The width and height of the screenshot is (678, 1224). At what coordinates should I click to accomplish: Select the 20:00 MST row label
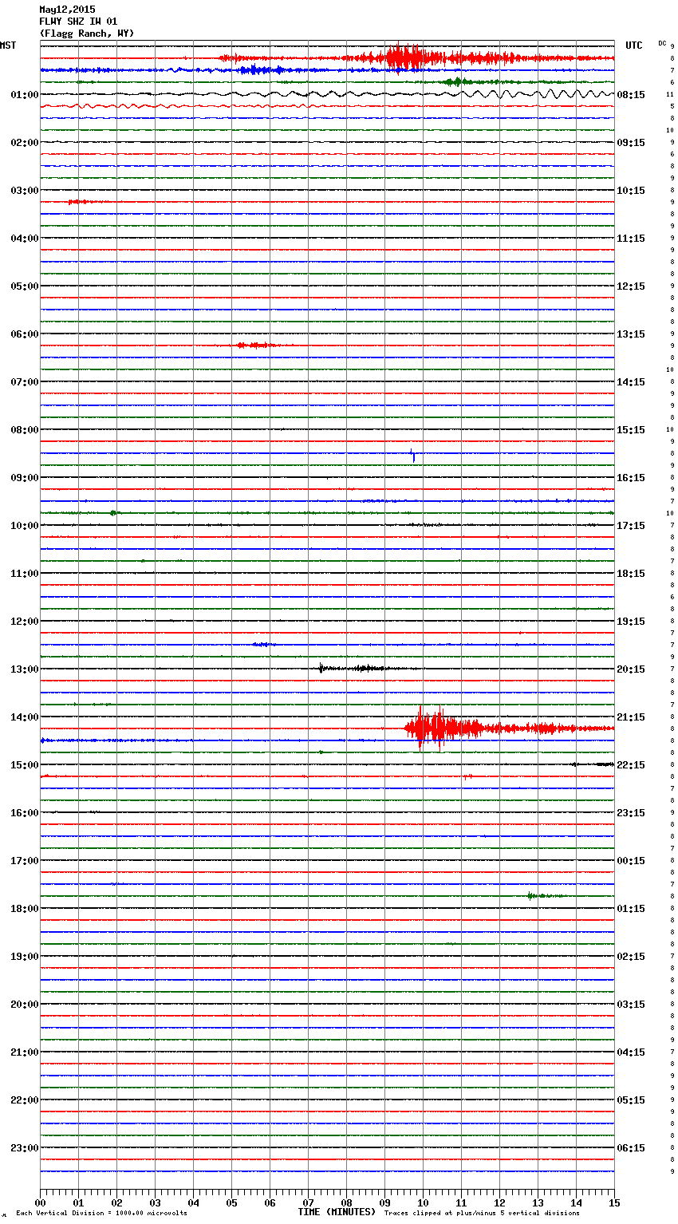pos(25,1005)
